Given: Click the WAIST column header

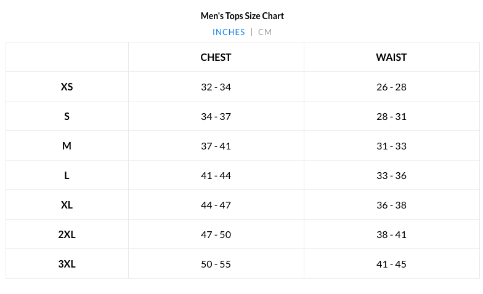Looking at the screenshot, I should point(391,57).
